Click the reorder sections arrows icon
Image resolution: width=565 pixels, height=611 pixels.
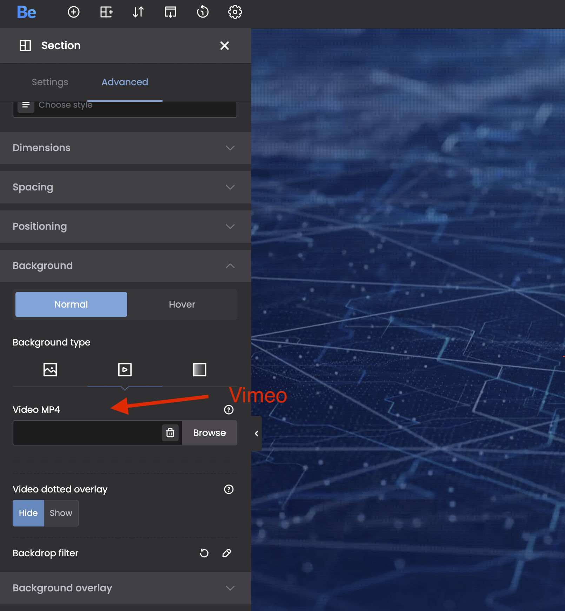[138, 12]
